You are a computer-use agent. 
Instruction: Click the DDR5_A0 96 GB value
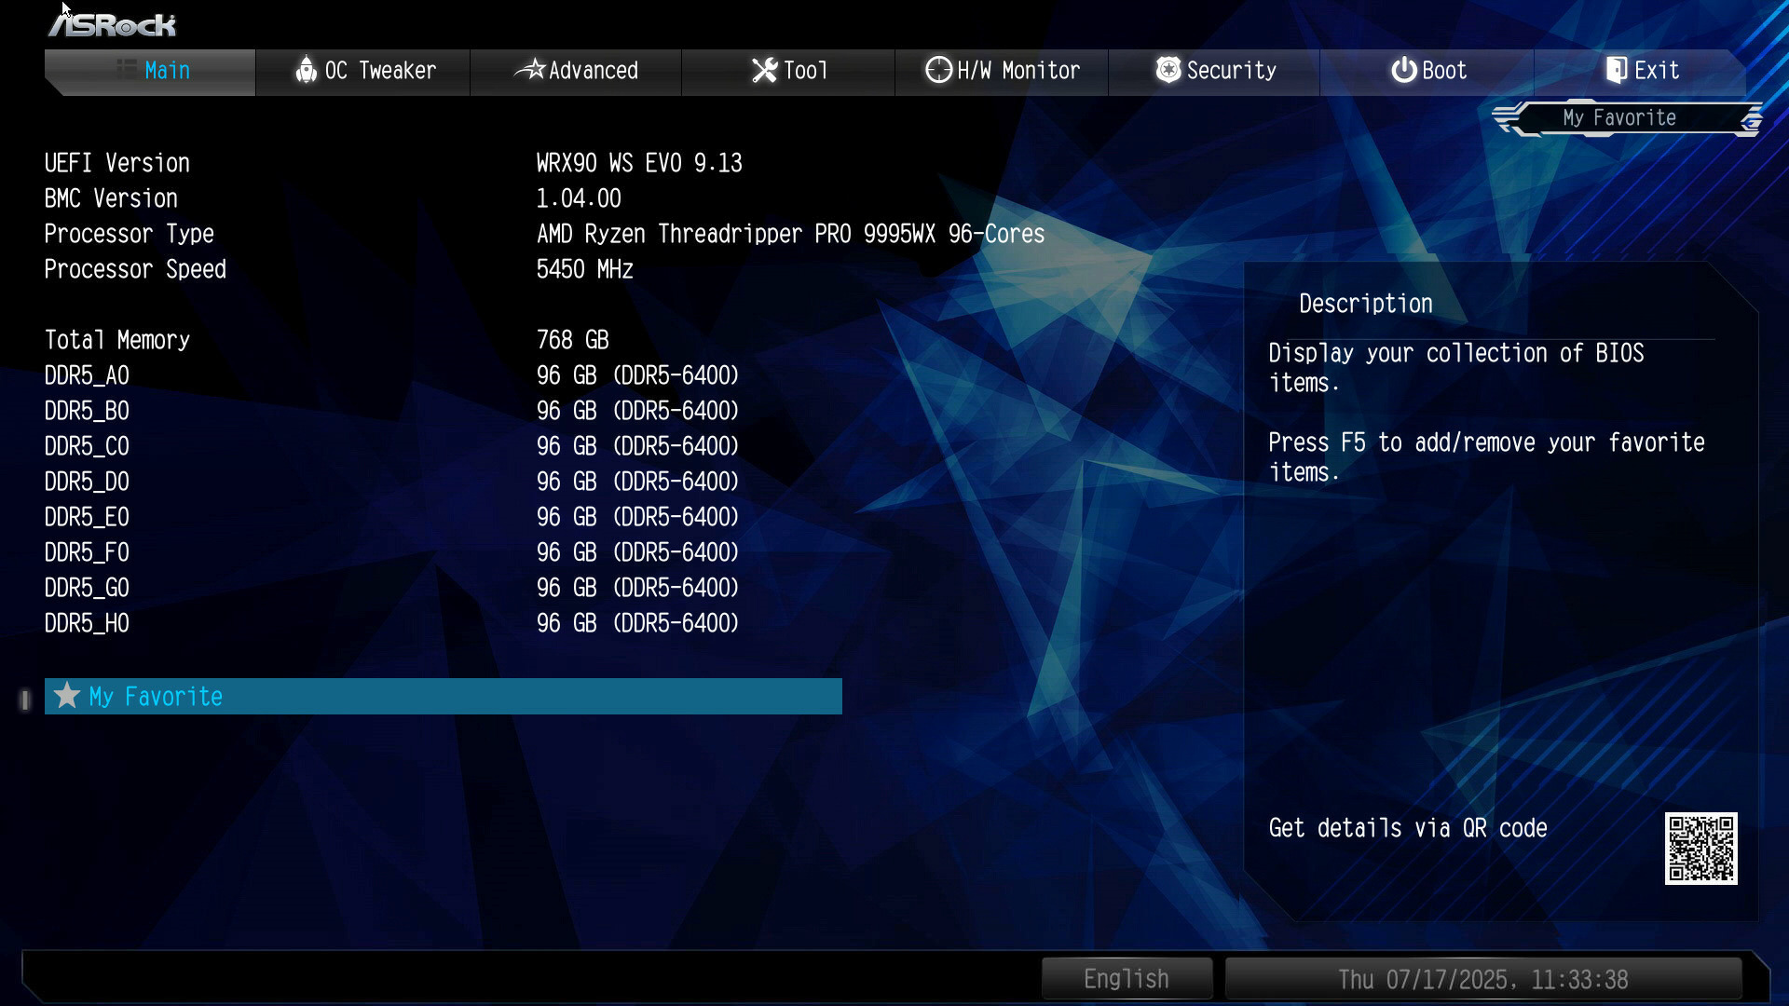[x=638, y=375]
